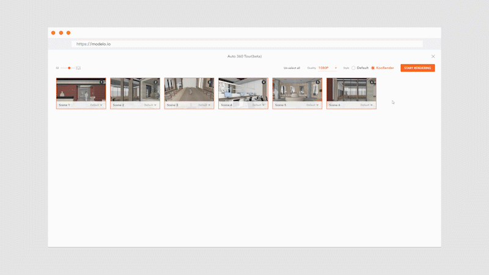
Task: Click the Scene 5 label text
Action: [x=281, y=105]
